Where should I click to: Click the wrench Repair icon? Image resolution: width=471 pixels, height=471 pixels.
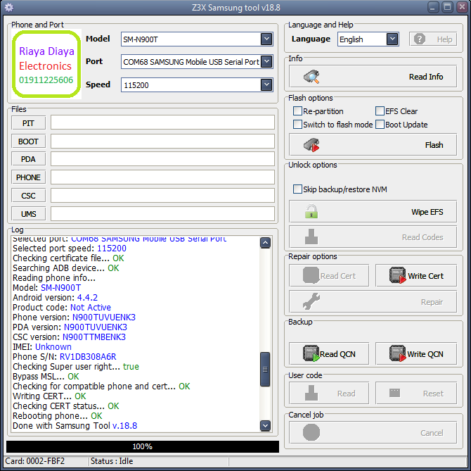pos(311,301)
